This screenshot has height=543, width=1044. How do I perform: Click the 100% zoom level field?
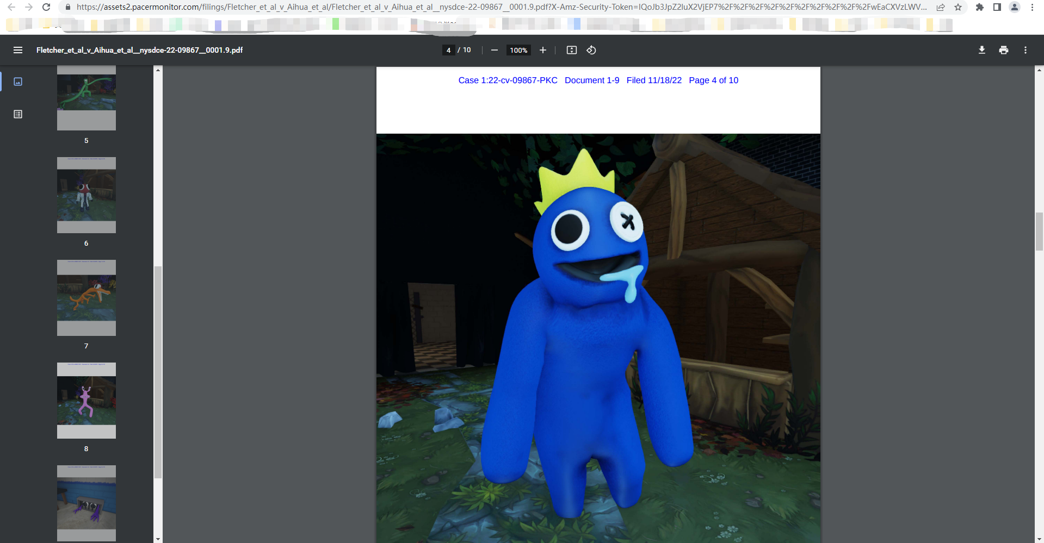pyautogui.click(x=518, y=50)
